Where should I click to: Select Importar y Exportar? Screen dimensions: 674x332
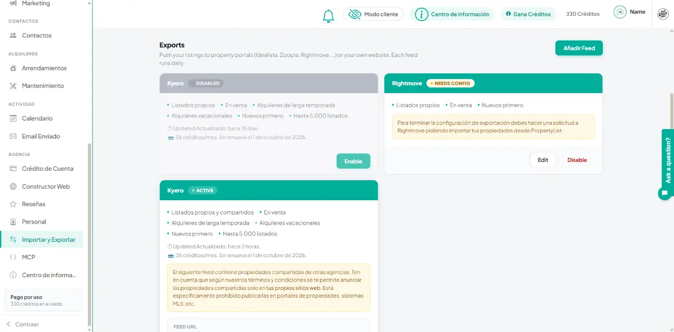click(x=41, y=239)
